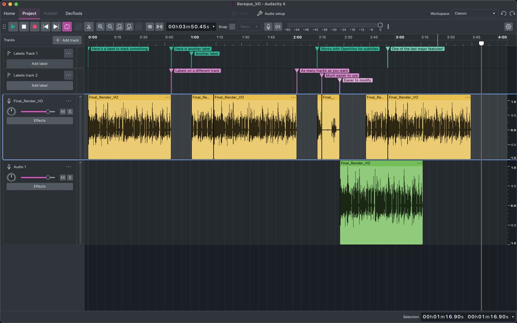Click the flag icon of Labels Track 1
The image size is (517, 323).
[9, 53]
